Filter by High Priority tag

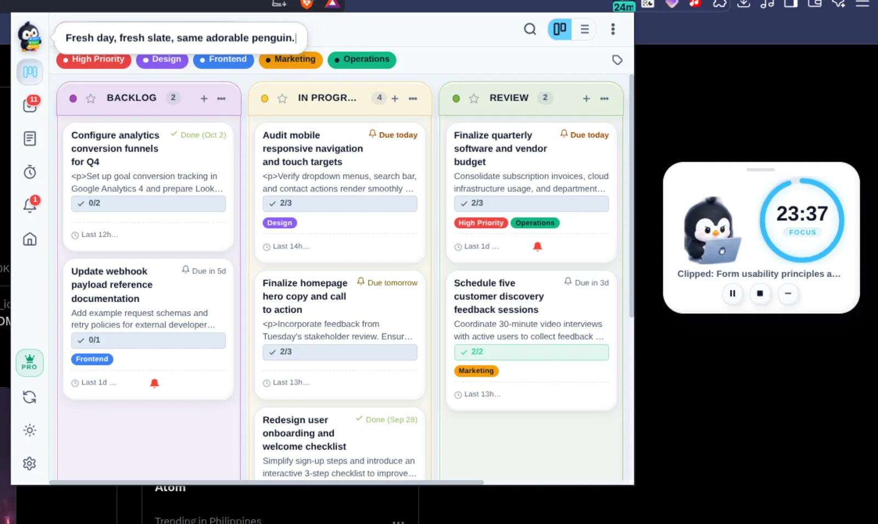(93, 59)
